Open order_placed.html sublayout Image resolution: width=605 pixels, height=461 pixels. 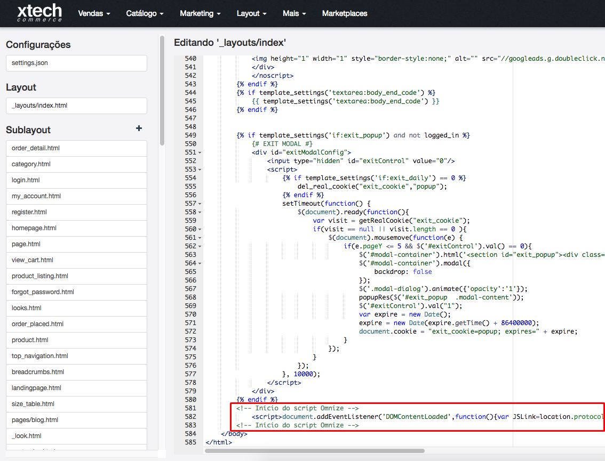(76, 324)
